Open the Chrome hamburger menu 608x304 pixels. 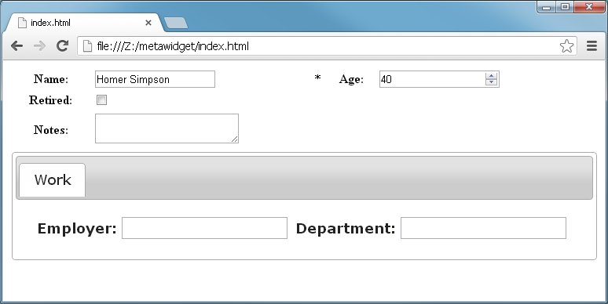tap(592, 46)
